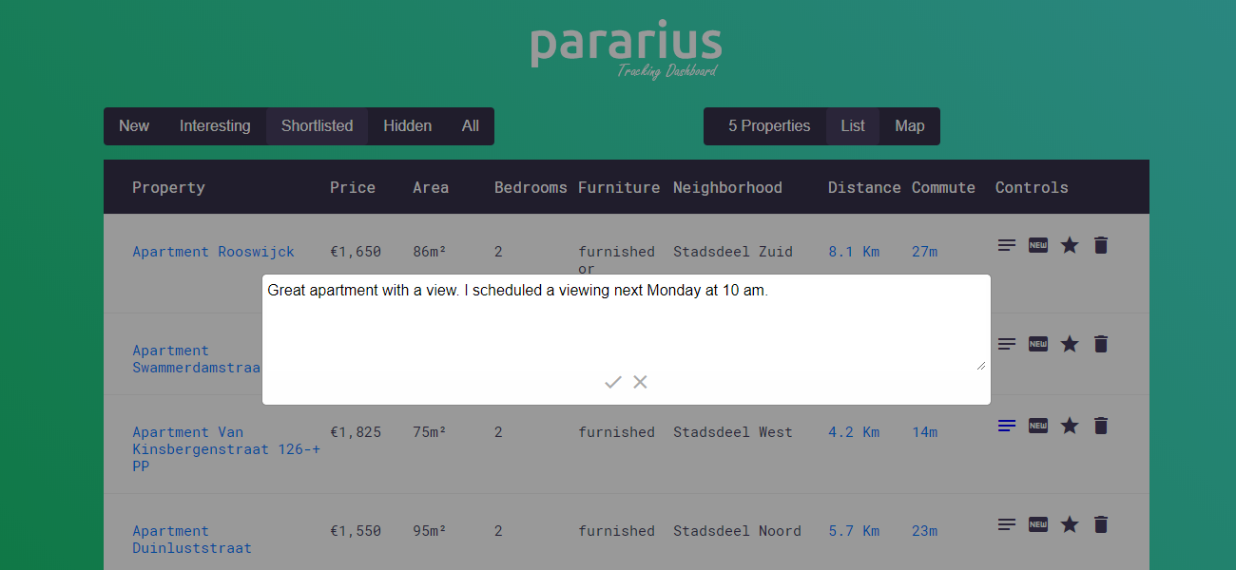Image resolution: width=1236 pixels, height=570 pixels.
Task: Trash the Van Kinsbergenstraat apartment
Action: pos(1101,426)
